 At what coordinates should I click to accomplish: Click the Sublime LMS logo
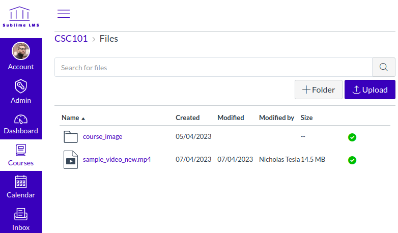point(21,17)
